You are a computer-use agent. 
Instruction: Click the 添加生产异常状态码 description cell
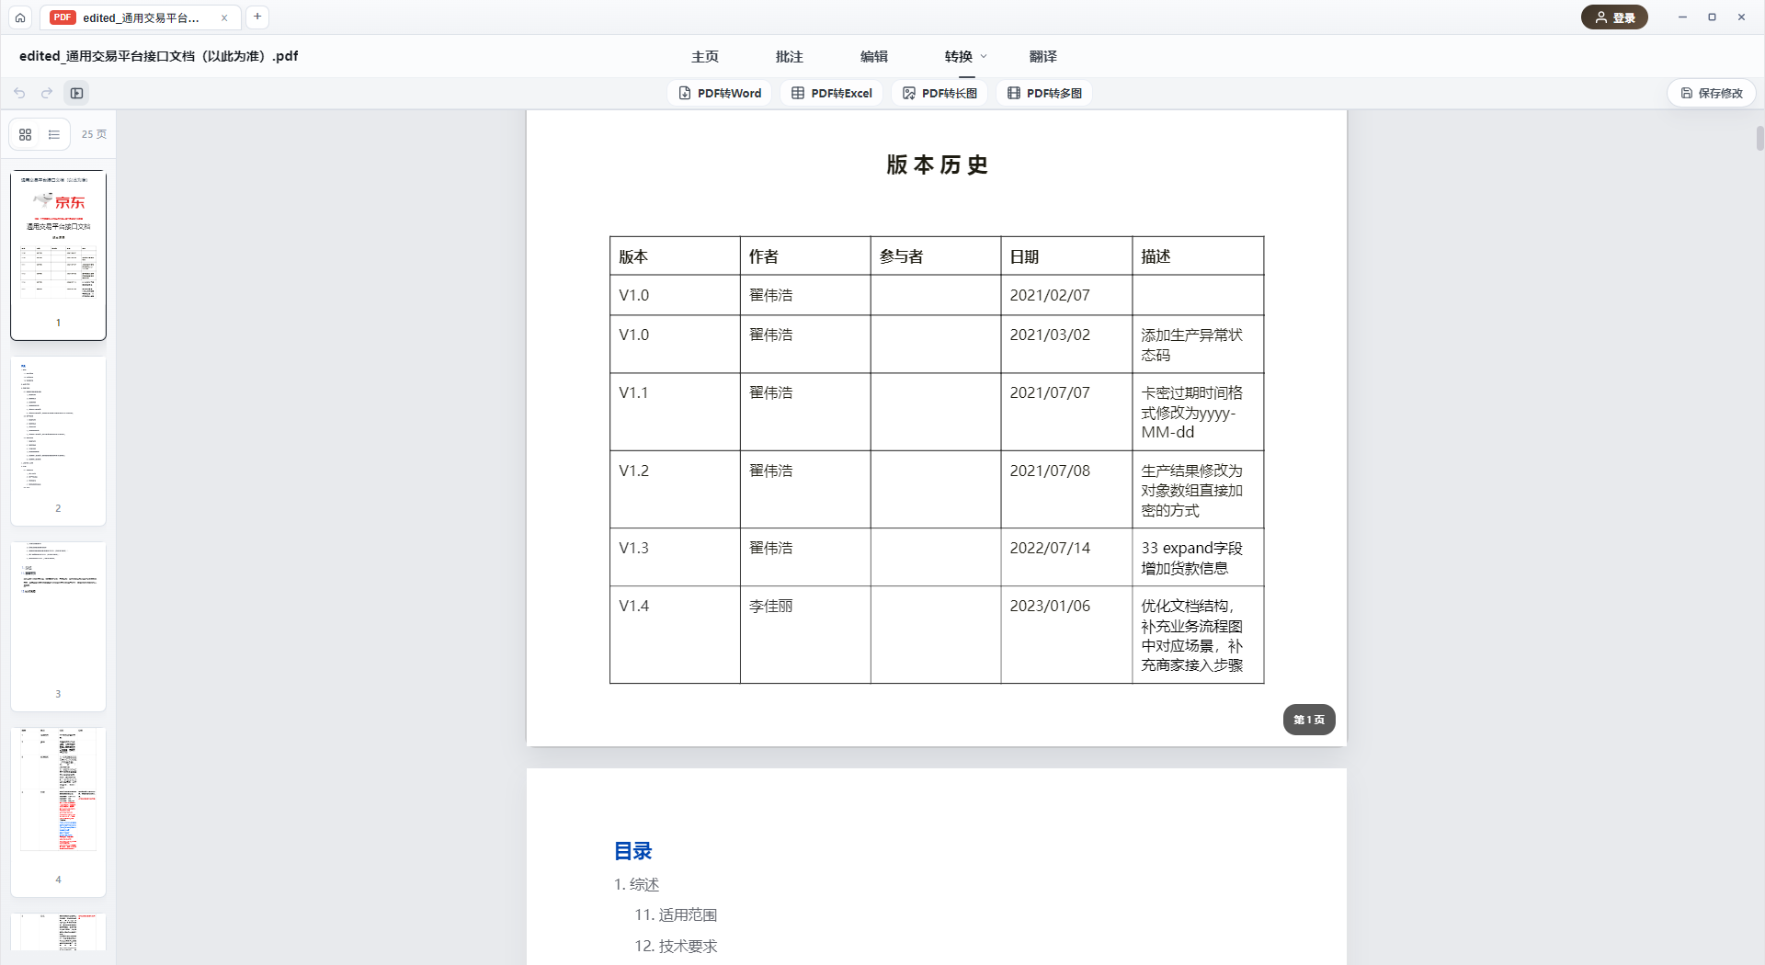[1198, 345]
